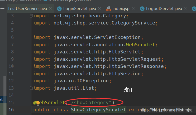
Task: Click "HttpSession" on line 11
Action: [125, 74]
